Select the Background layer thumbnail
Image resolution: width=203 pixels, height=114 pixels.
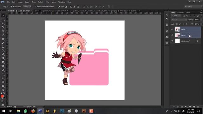[177, 41]
